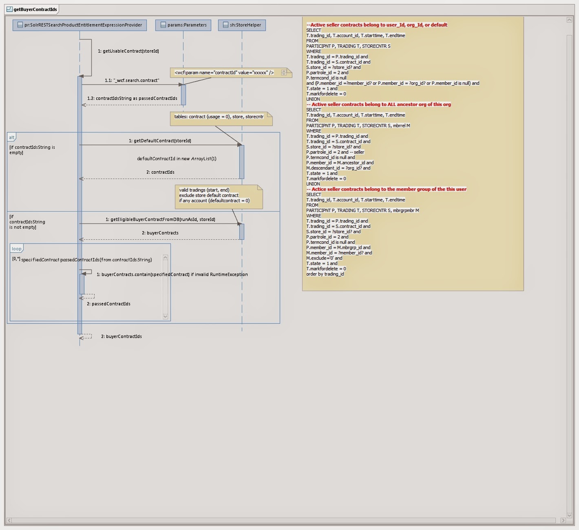Select the loop fragment label pentagon
The image size is (579, 530).
coord(17,248)
